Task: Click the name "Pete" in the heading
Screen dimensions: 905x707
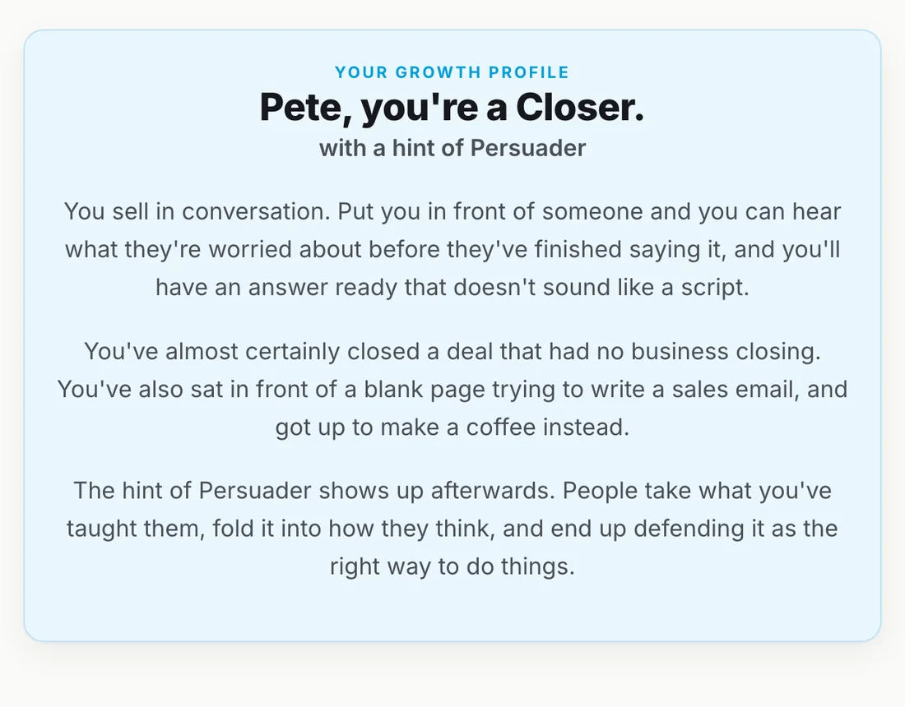Action: [304, 107]
